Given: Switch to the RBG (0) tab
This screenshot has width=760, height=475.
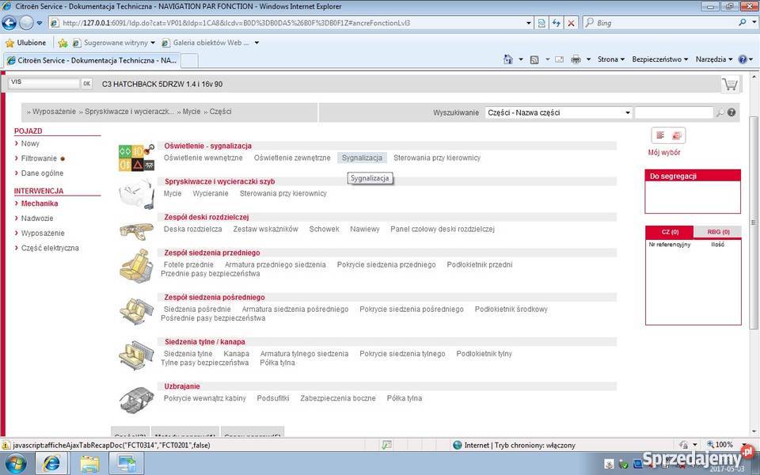Looking at the screenshot, I should (718, 232).
